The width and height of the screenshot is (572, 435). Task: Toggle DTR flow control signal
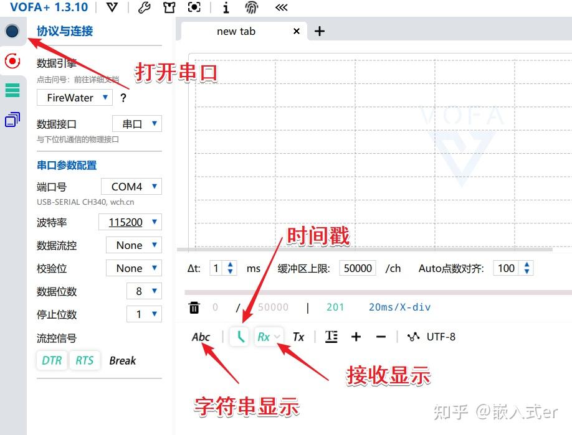[51, 360]
